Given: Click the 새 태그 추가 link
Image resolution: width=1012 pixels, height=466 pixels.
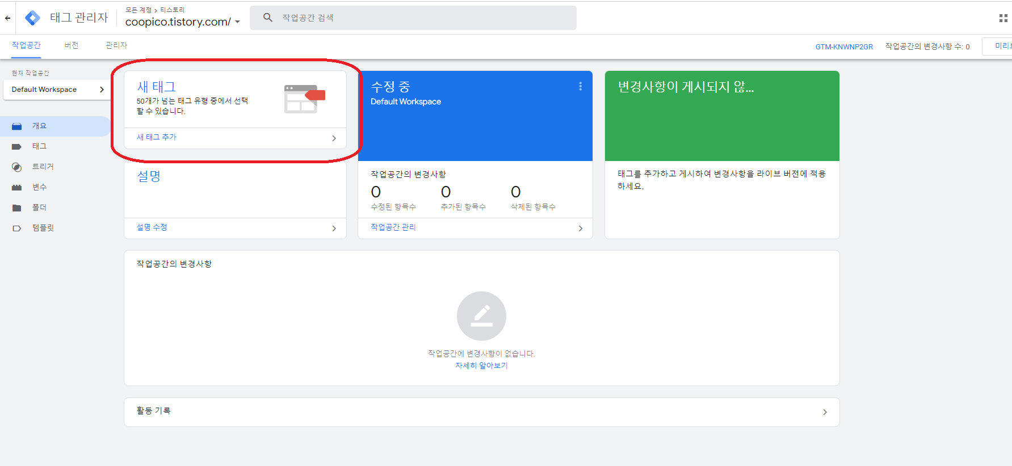Looking at the screenshot, I should point(157,137).
